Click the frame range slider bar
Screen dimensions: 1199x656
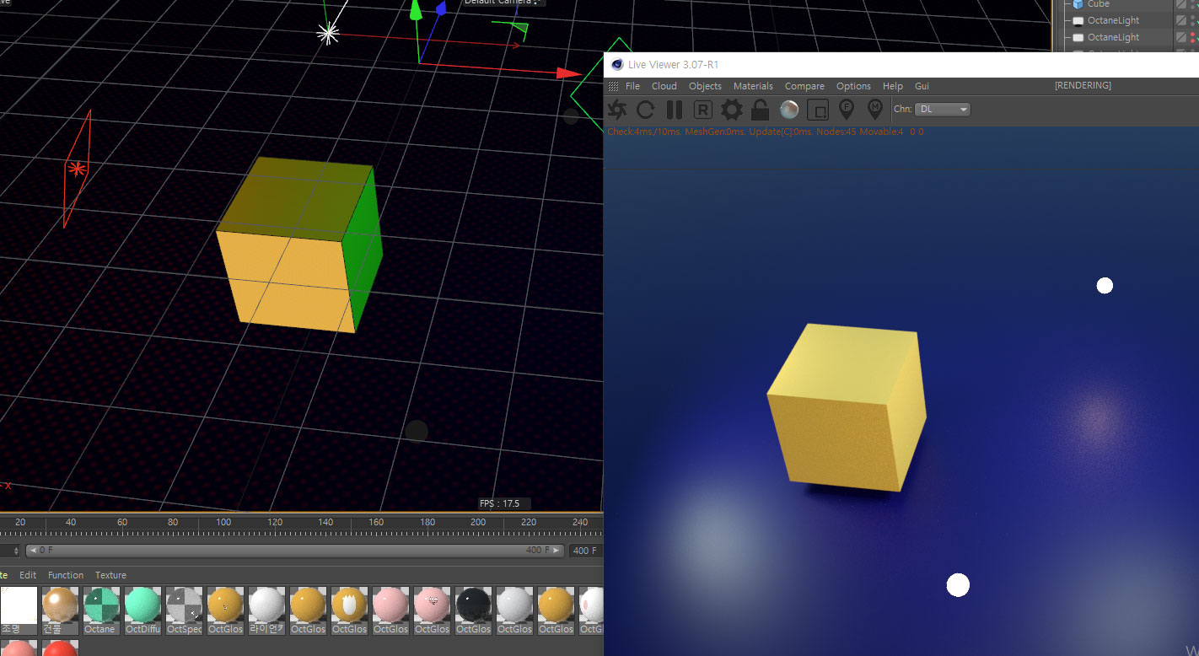[x=295, y=551]
